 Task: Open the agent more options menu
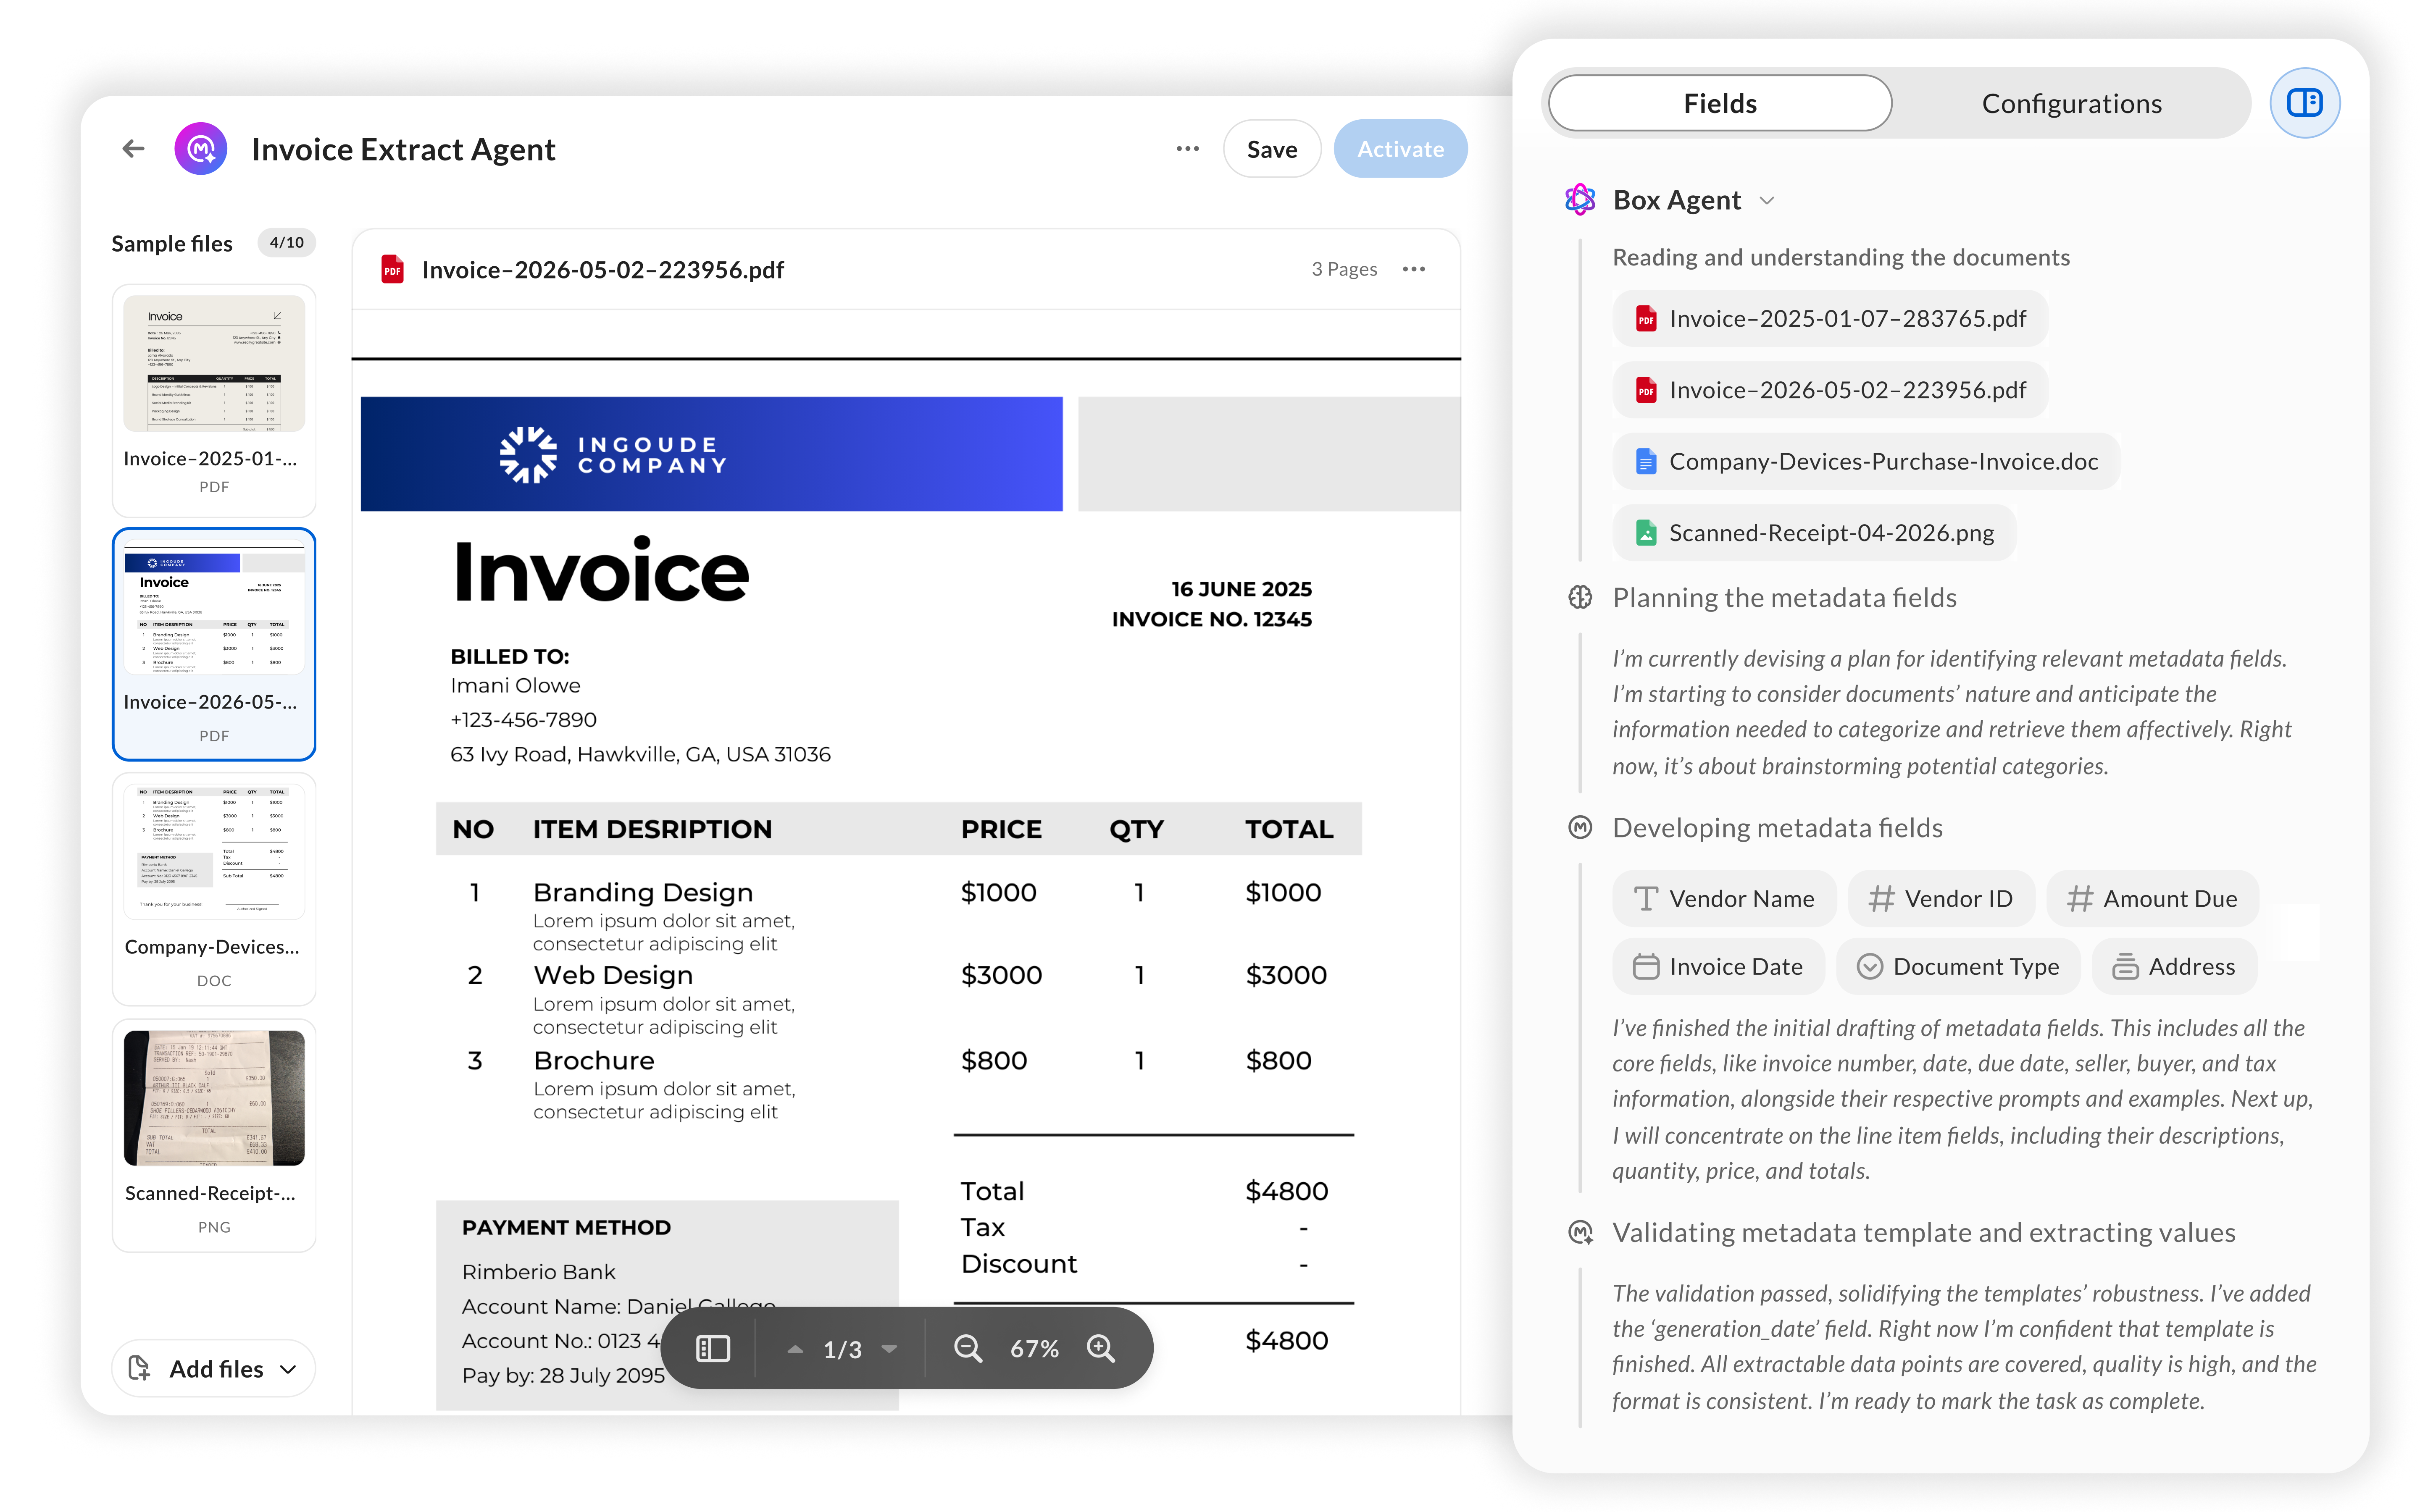1187,149
